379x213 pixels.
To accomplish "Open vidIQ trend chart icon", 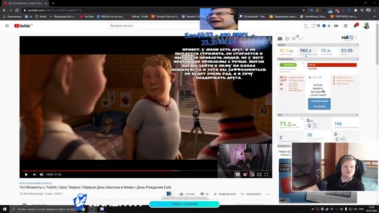I will pyautogui.click(x=301, y=38).
